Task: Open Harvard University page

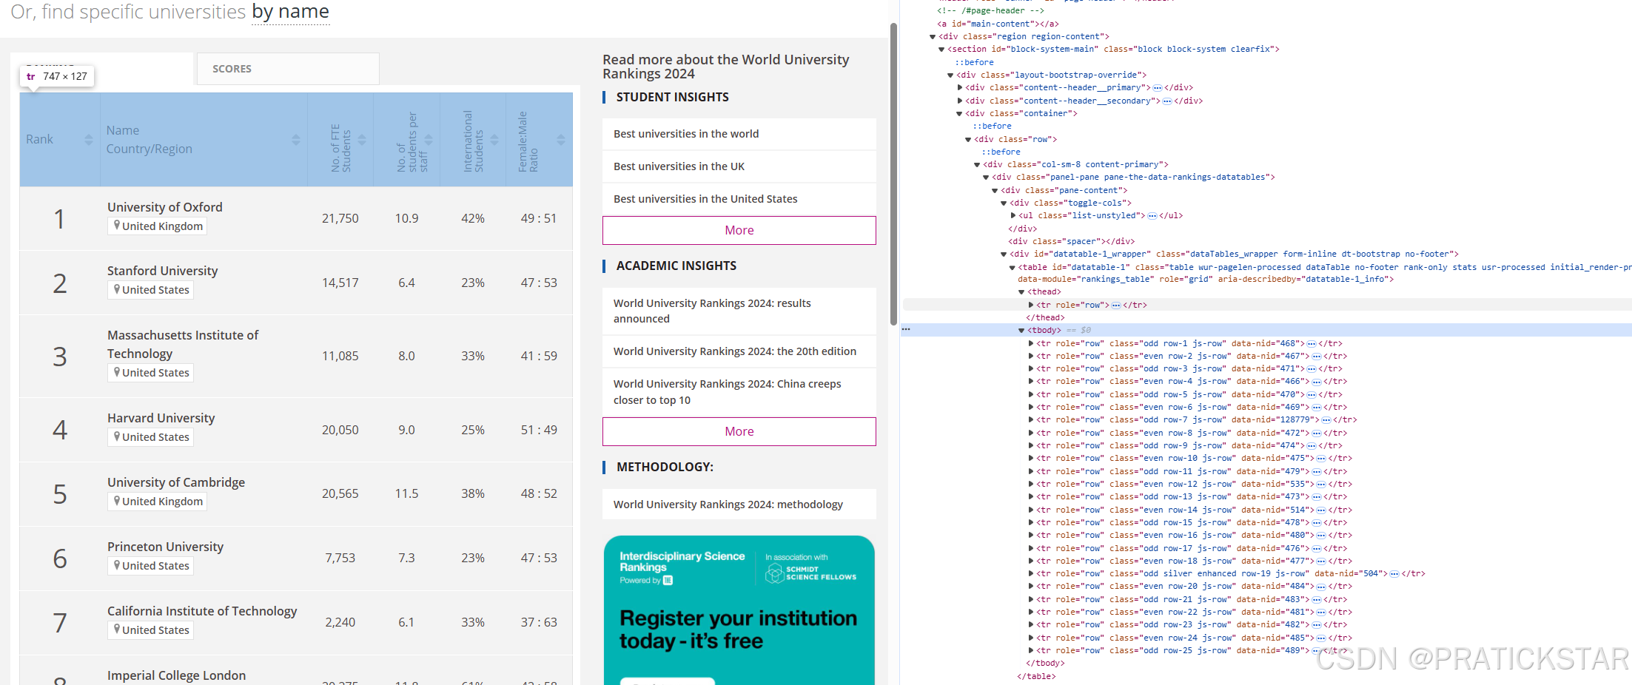Action: [161, 418]
